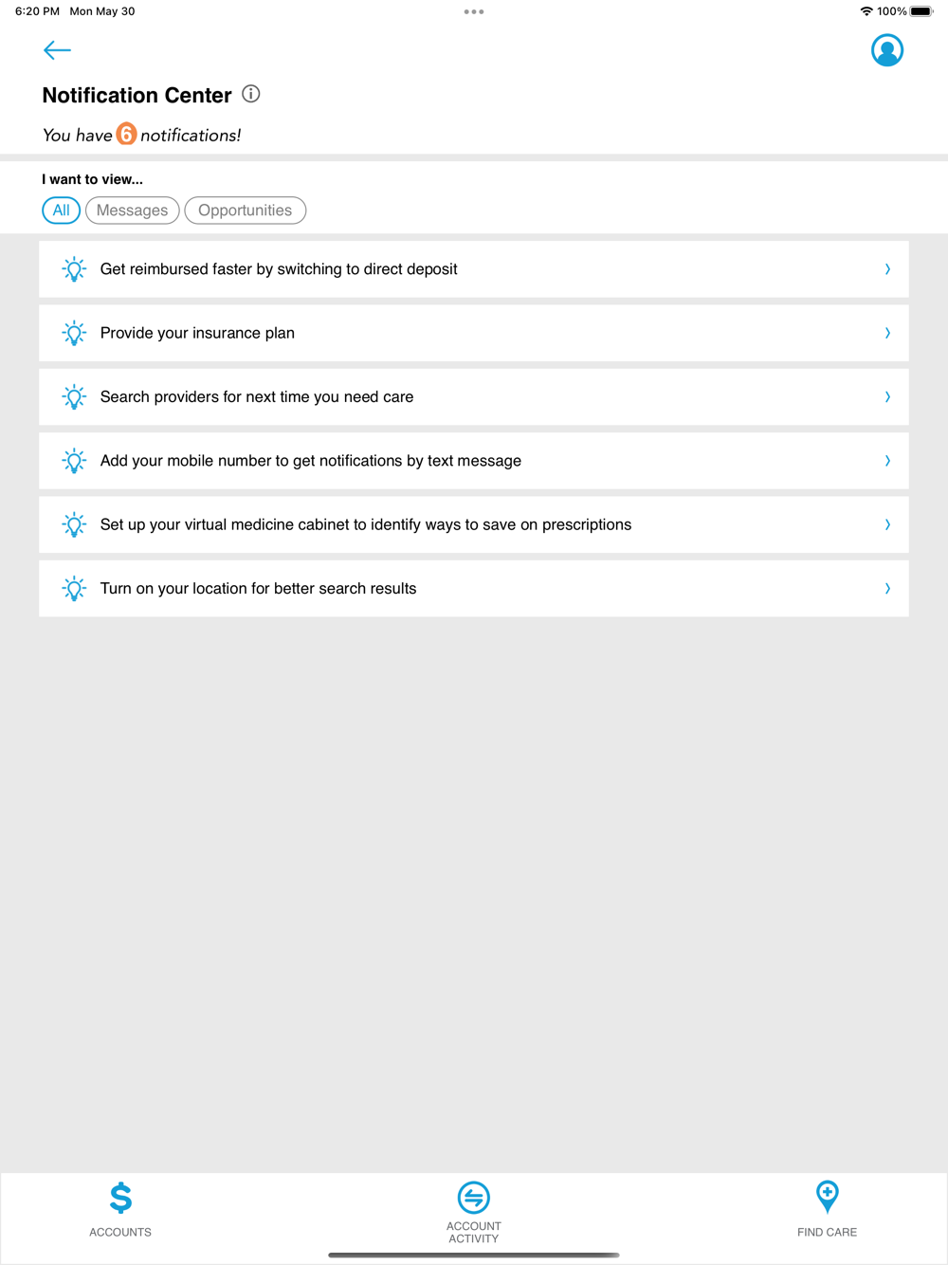Viewport: 948px width, 1265px height.
Task: Tap the orange 6 notifications badge
Action: coord(126,135)
